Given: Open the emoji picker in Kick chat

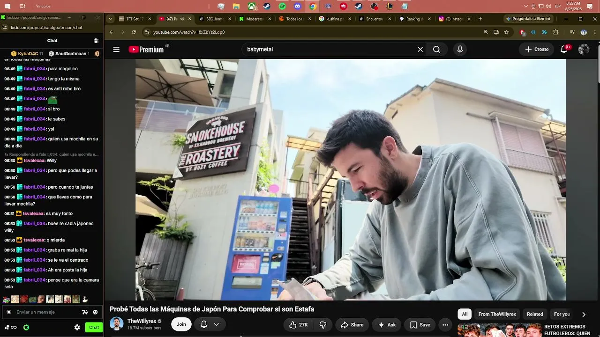Looking at the screenshot, I should 95,312.
